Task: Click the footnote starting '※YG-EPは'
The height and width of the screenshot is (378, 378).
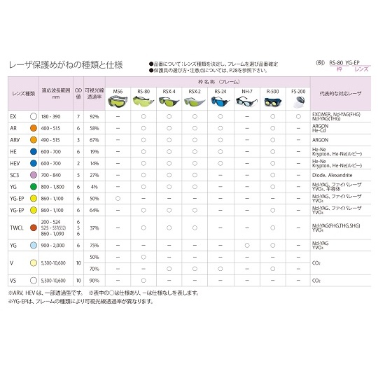Action: click(x=80, y=301)
